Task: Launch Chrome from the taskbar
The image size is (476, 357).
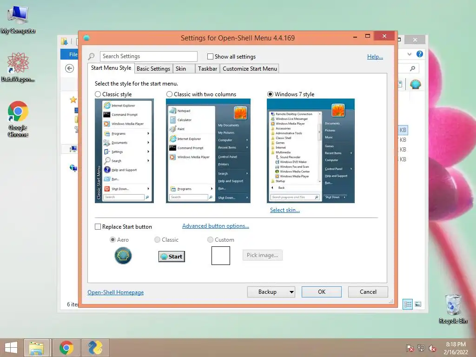Action: coord(66,348)
